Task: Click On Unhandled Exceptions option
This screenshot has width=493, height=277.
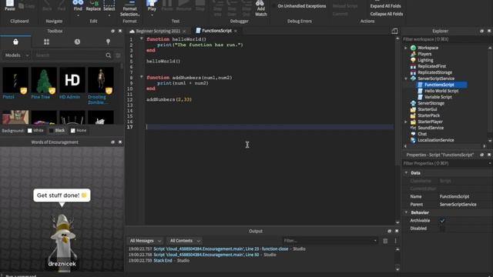Action: coord(301,6)
